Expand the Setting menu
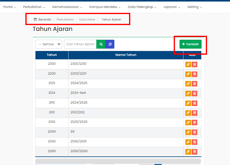 tap(195, 7)
